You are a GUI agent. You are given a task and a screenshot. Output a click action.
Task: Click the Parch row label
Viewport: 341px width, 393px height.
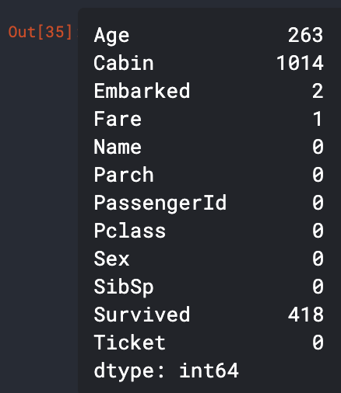coord(124,175)
